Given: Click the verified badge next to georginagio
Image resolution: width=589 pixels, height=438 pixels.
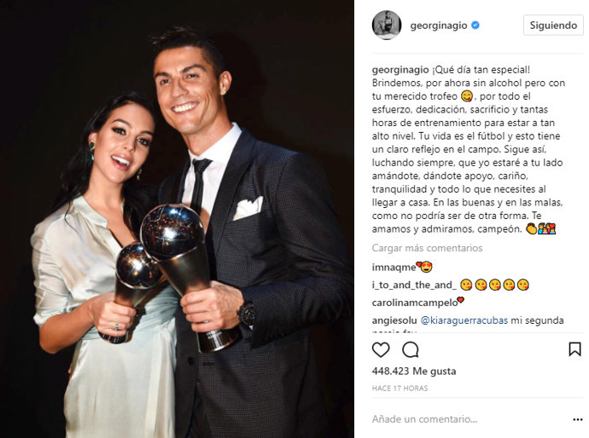Looking at the screenshot, I should click(475, 26).
